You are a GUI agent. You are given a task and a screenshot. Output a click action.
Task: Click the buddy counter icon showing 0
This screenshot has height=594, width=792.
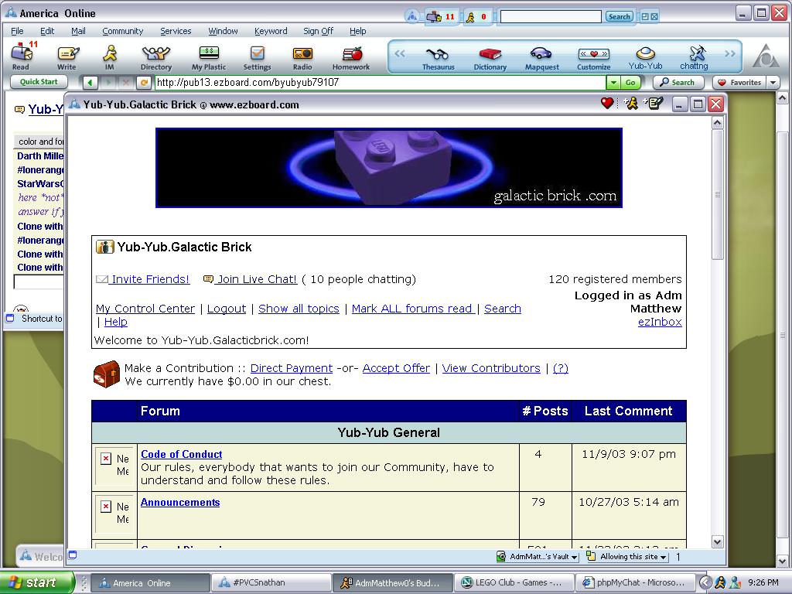477,17
